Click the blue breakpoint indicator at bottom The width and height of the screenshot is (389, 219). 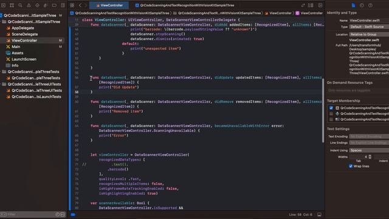73,215
